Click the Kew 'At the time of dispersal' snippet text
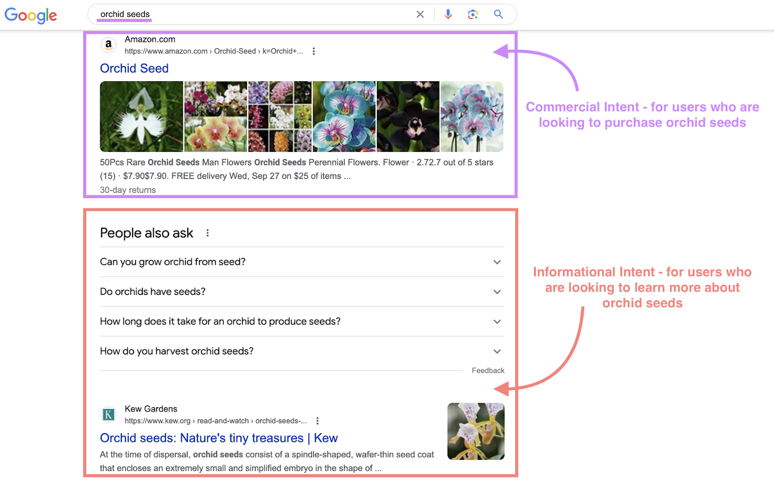774x483 pixels. [267, 461]
